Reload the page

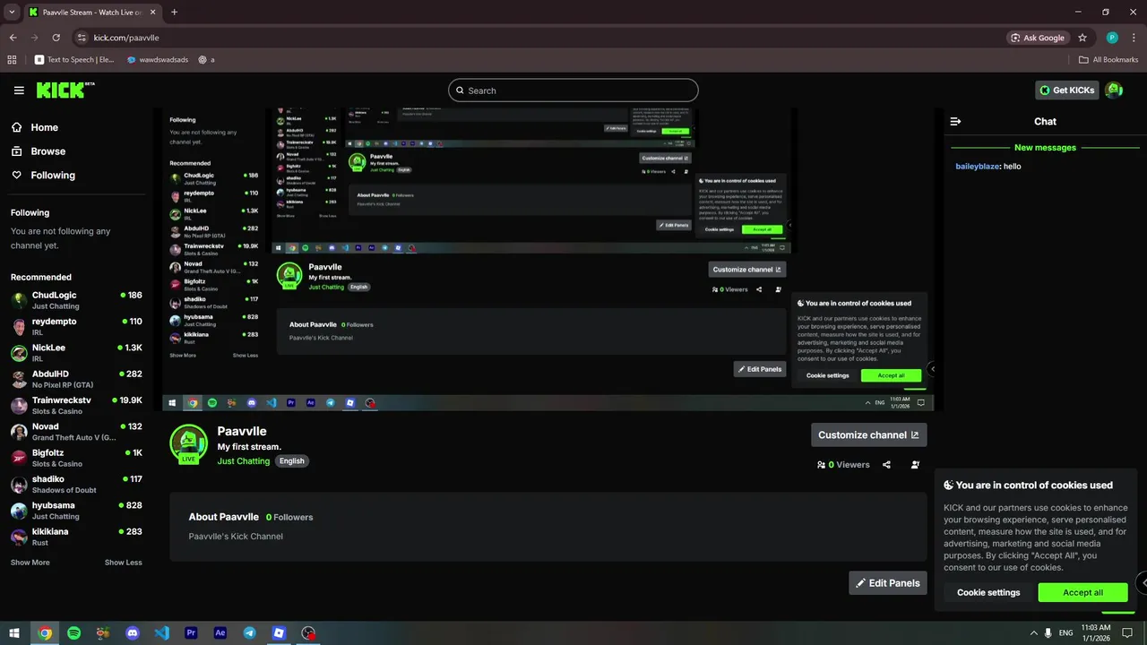click(x=56, y=38)
